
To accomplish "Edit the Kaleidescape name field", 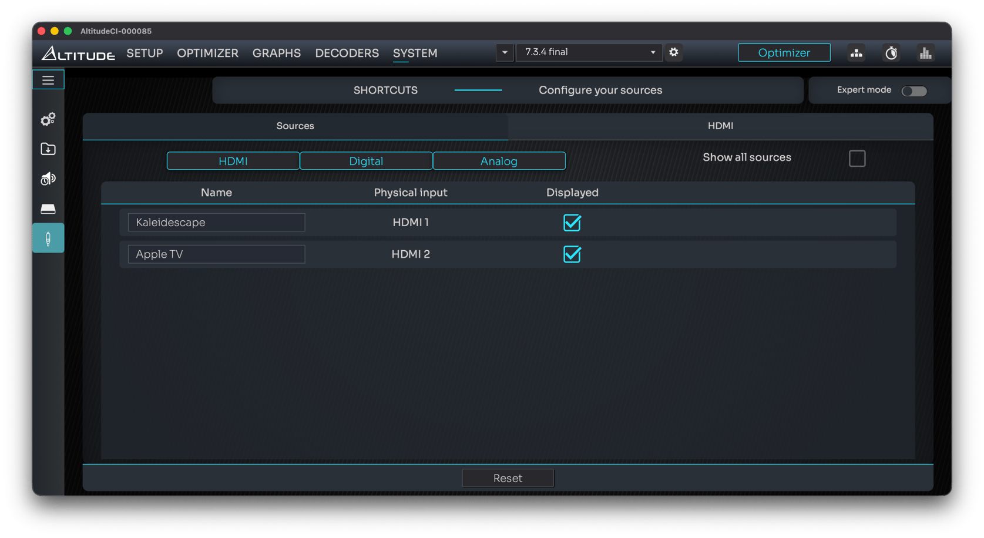I will 216,223.
